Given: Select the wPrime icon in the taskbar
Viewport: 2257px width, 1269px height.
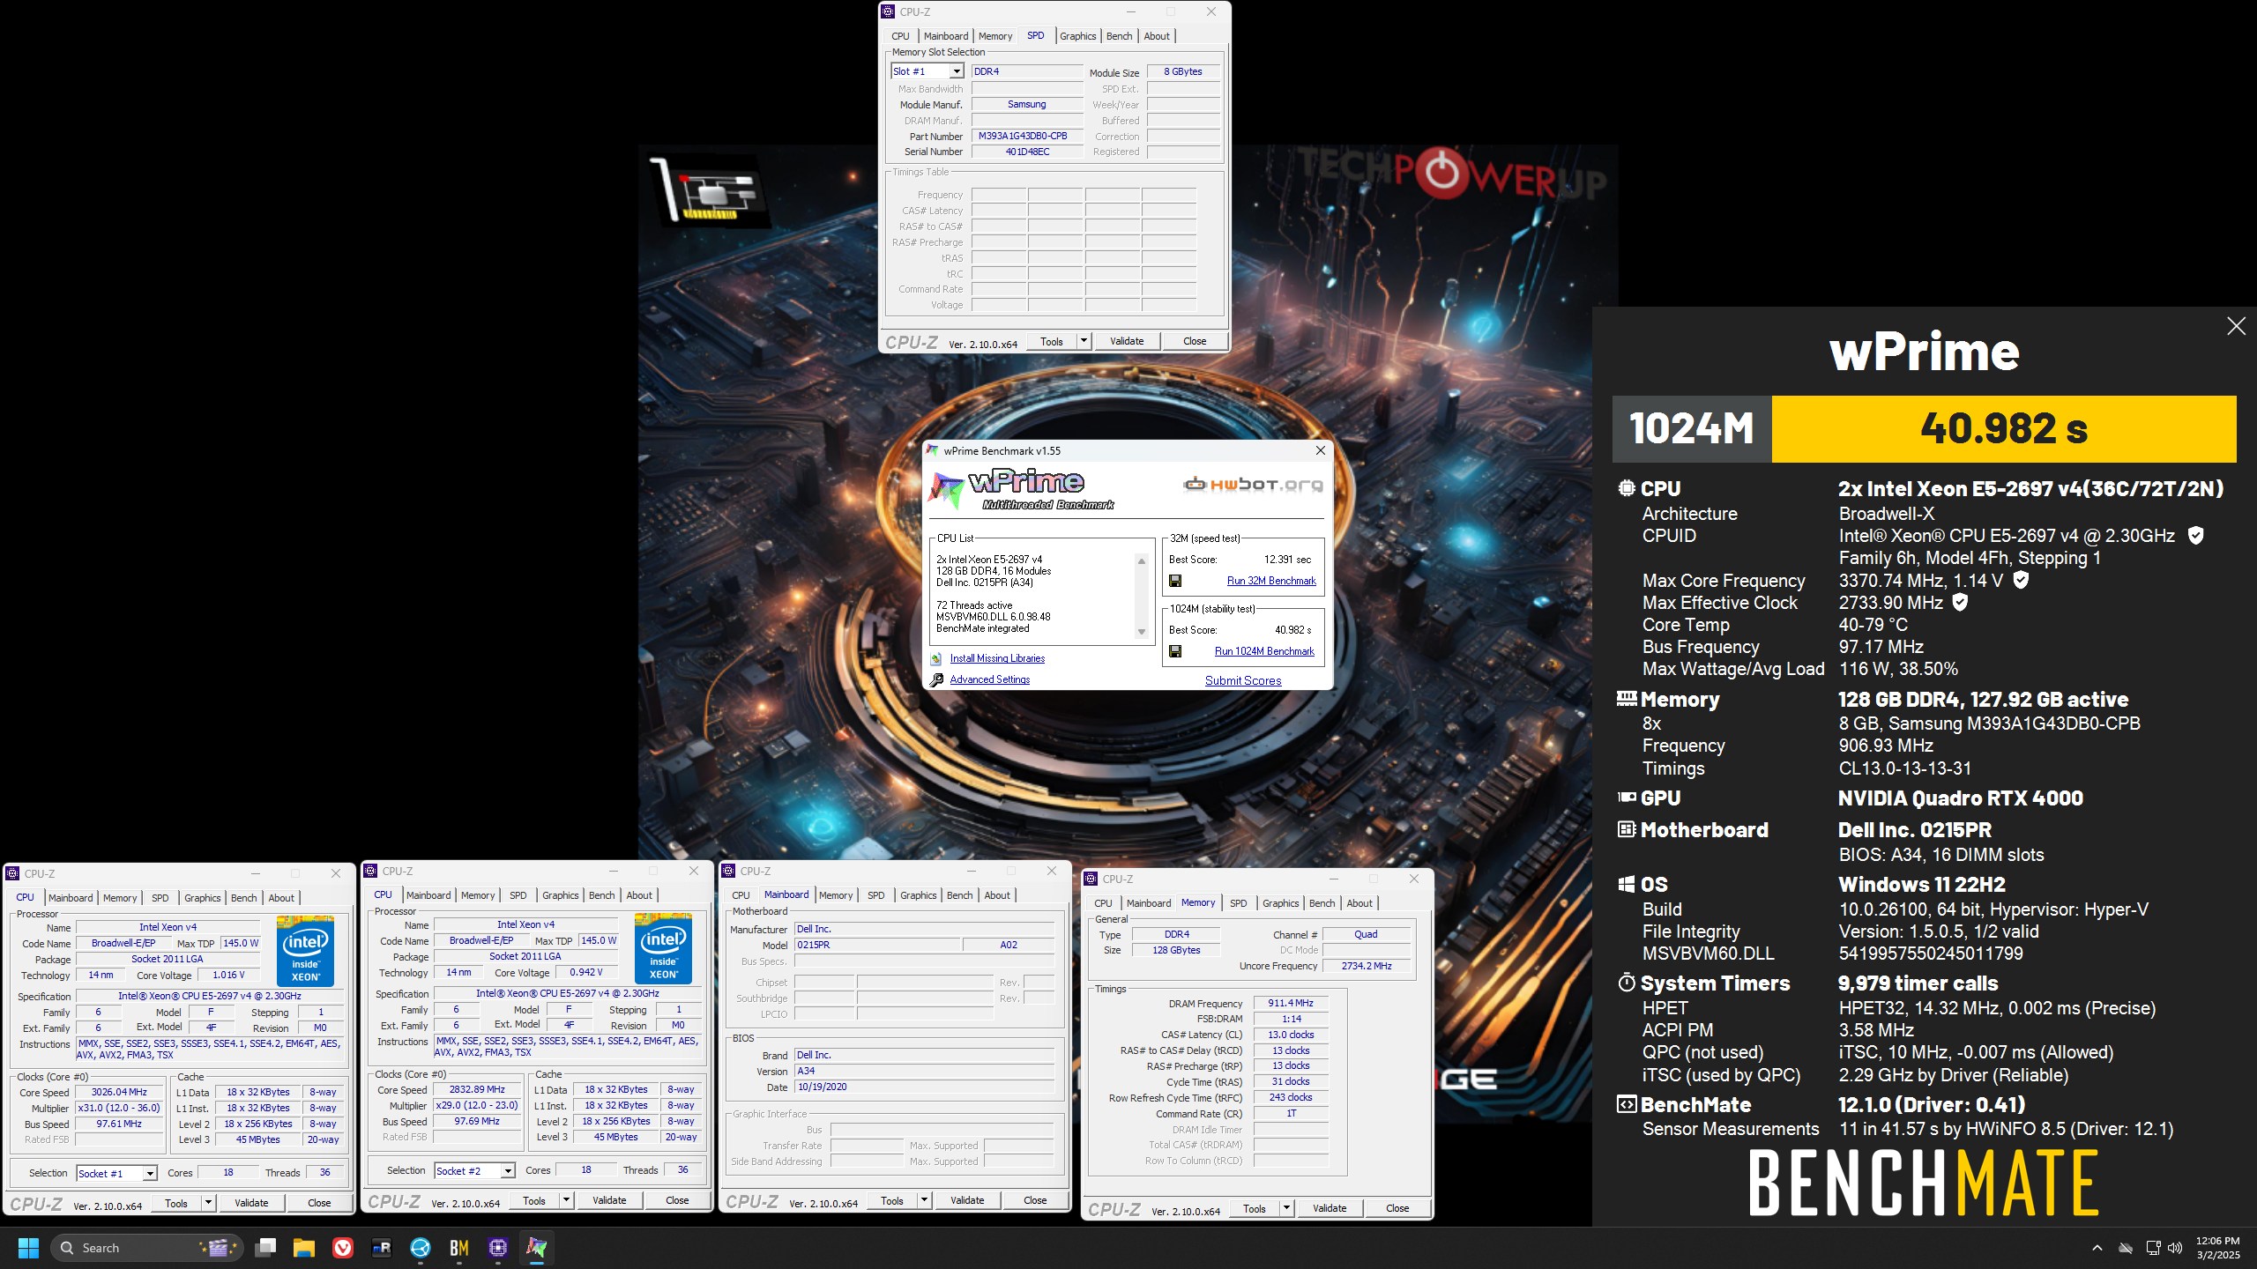Looking at the screenshot, I should tap(537, 1248).
